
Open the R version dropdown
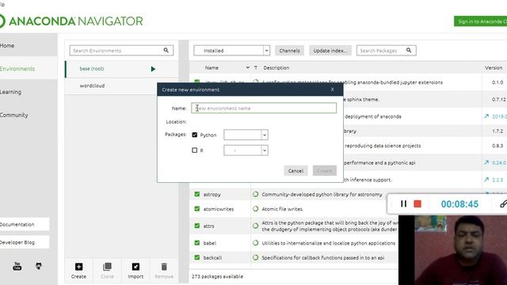tap(246, 150)
